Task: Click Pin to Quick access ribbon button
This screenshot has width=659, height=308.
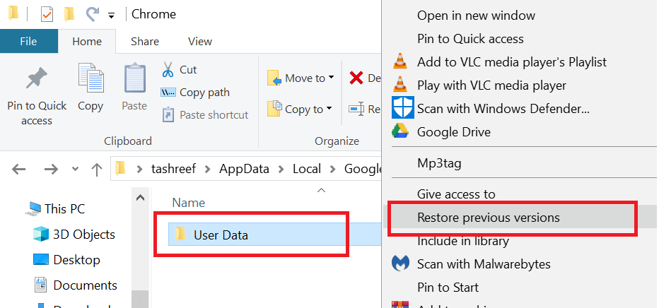Action: coord(37,94)
